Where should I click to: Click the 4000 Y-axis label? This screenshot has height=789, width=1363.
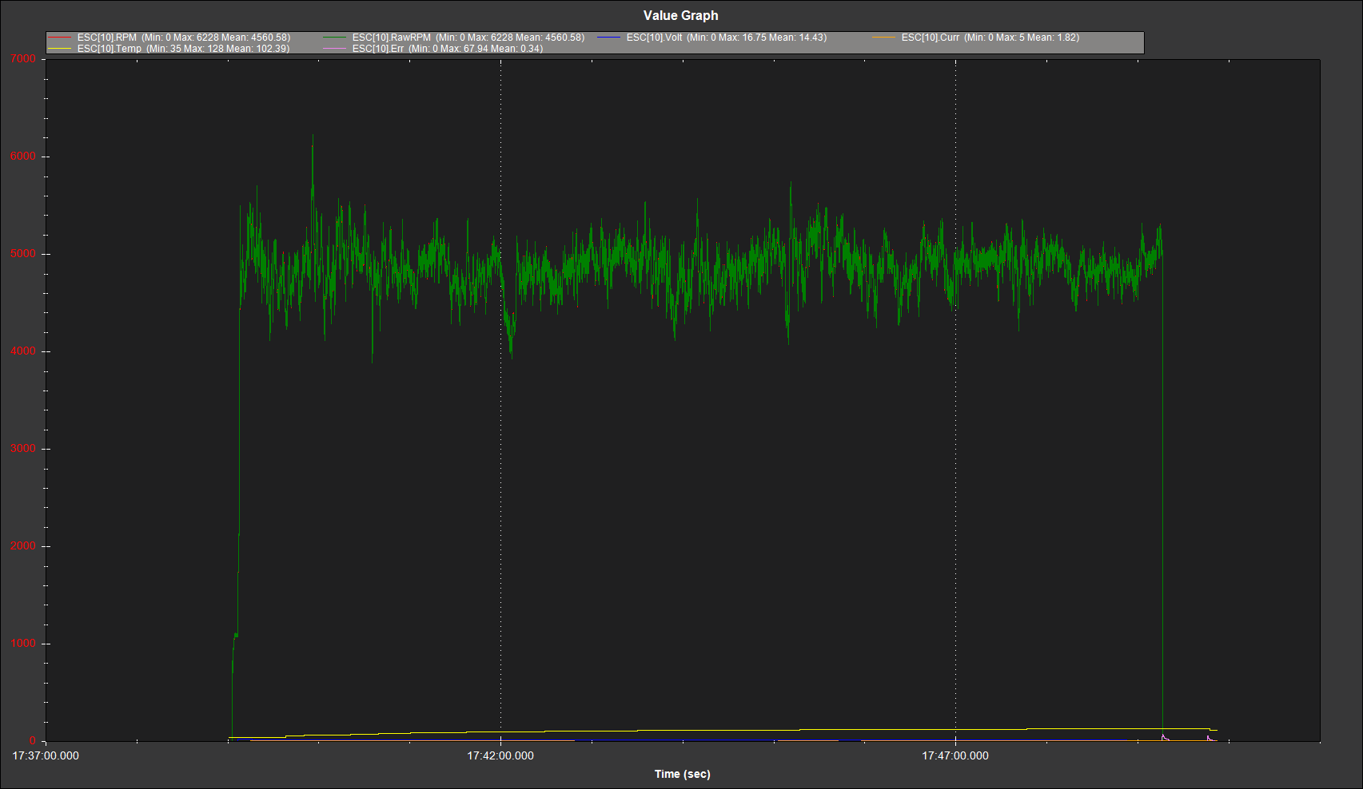[23, 351]
